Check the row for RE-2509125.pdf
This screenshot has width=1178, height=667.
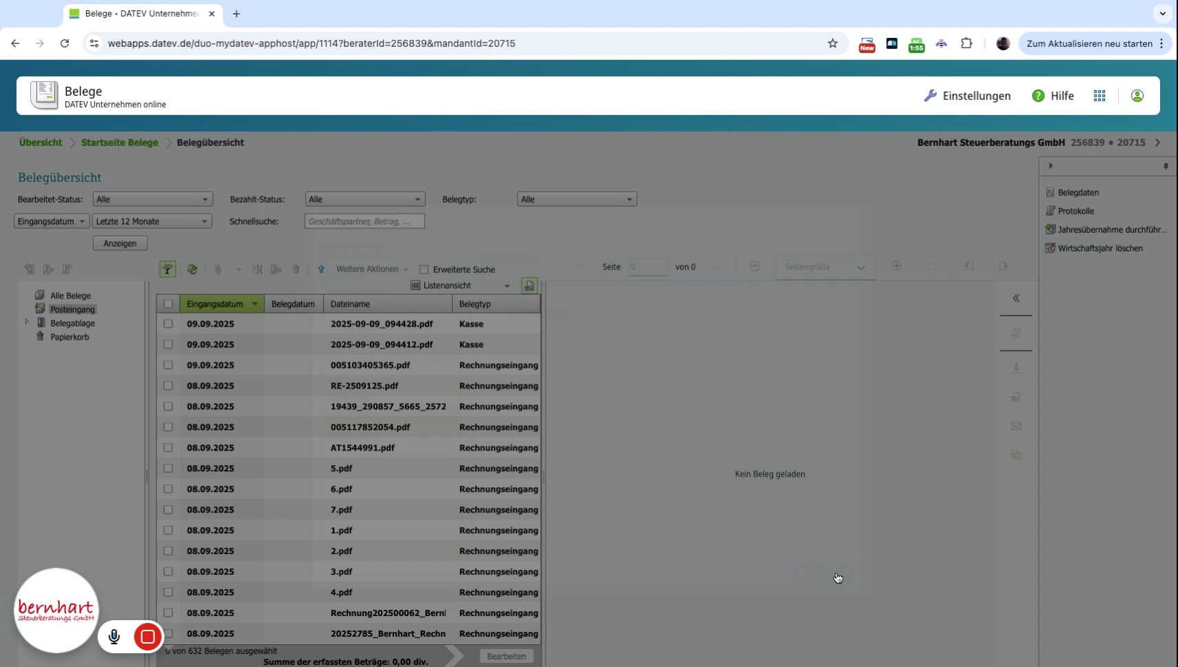[x=168, y=386]
